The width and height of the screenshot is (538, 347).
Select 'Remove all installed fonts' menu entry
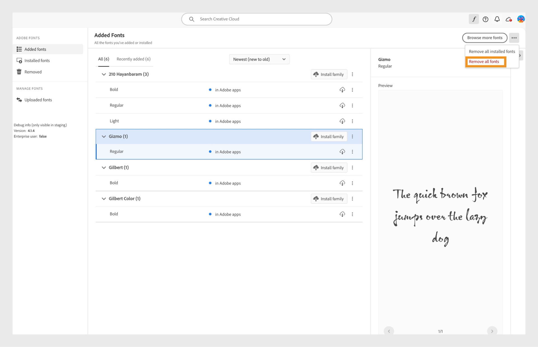click(x=492, y=51)
